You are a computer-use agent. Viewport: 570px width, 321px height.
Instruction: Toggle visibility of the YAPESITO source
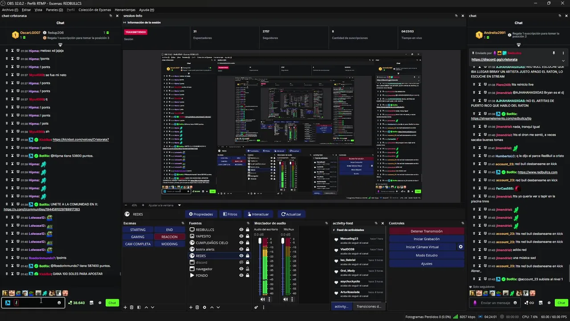pos(241,236)
